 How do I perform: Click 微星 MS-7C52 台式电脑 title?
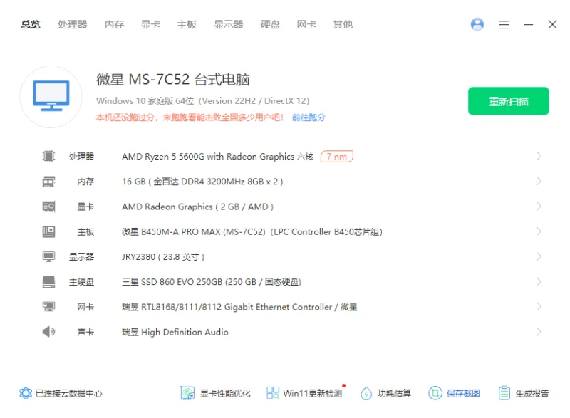pos(173,80)
